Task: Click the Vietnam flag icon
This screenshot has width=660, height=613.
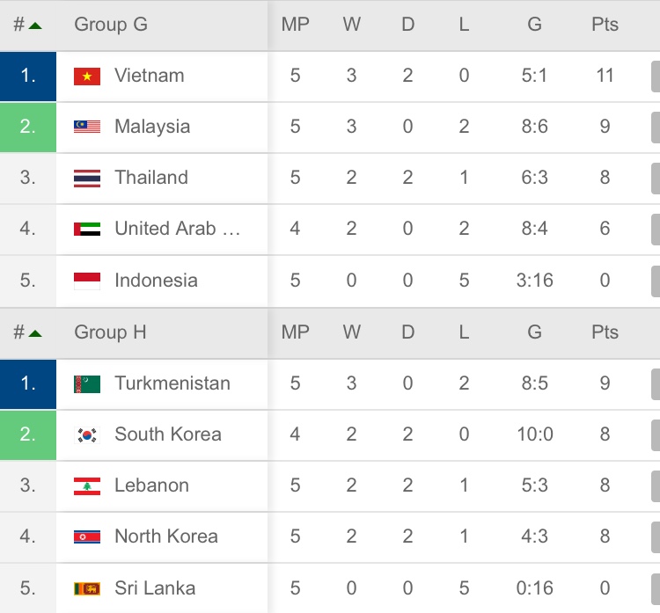Action: pos(87,77)
